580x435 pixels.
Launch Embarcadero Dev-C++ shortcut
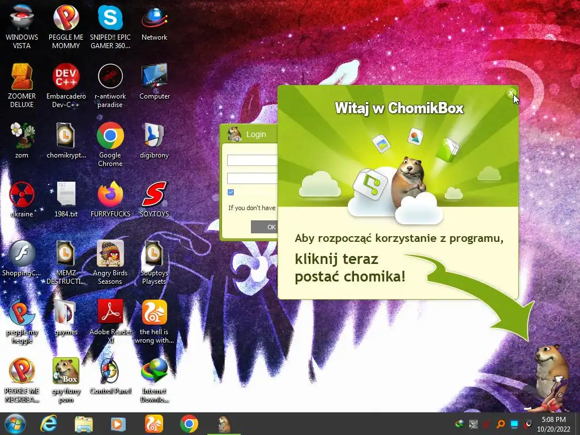point(66,76)
